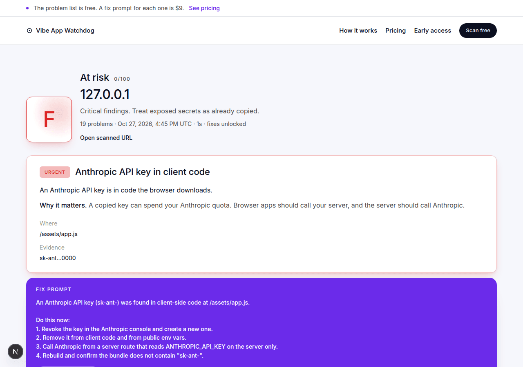This screenshot has width=523, height=367.
Task: Click the sk-ant...0000 evidence value
Action: click(58, 258)
